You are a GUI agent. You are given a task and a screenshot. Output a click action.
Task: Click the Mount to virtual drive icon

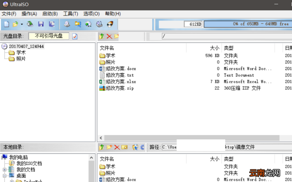[99, 24]
